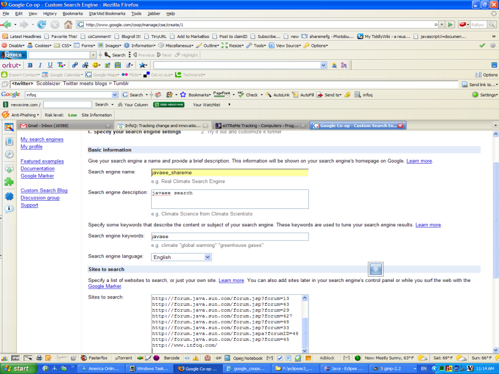Click the orkut blue star icon
The width and height of the screenshot is (499, 374).
point(143,65)
